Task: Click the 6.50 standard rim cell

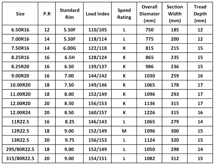Action: (x=69, y=67)
